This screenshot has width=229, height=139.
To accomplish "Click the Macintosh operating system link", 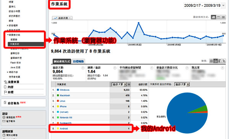I will click(x=65, y=96).
